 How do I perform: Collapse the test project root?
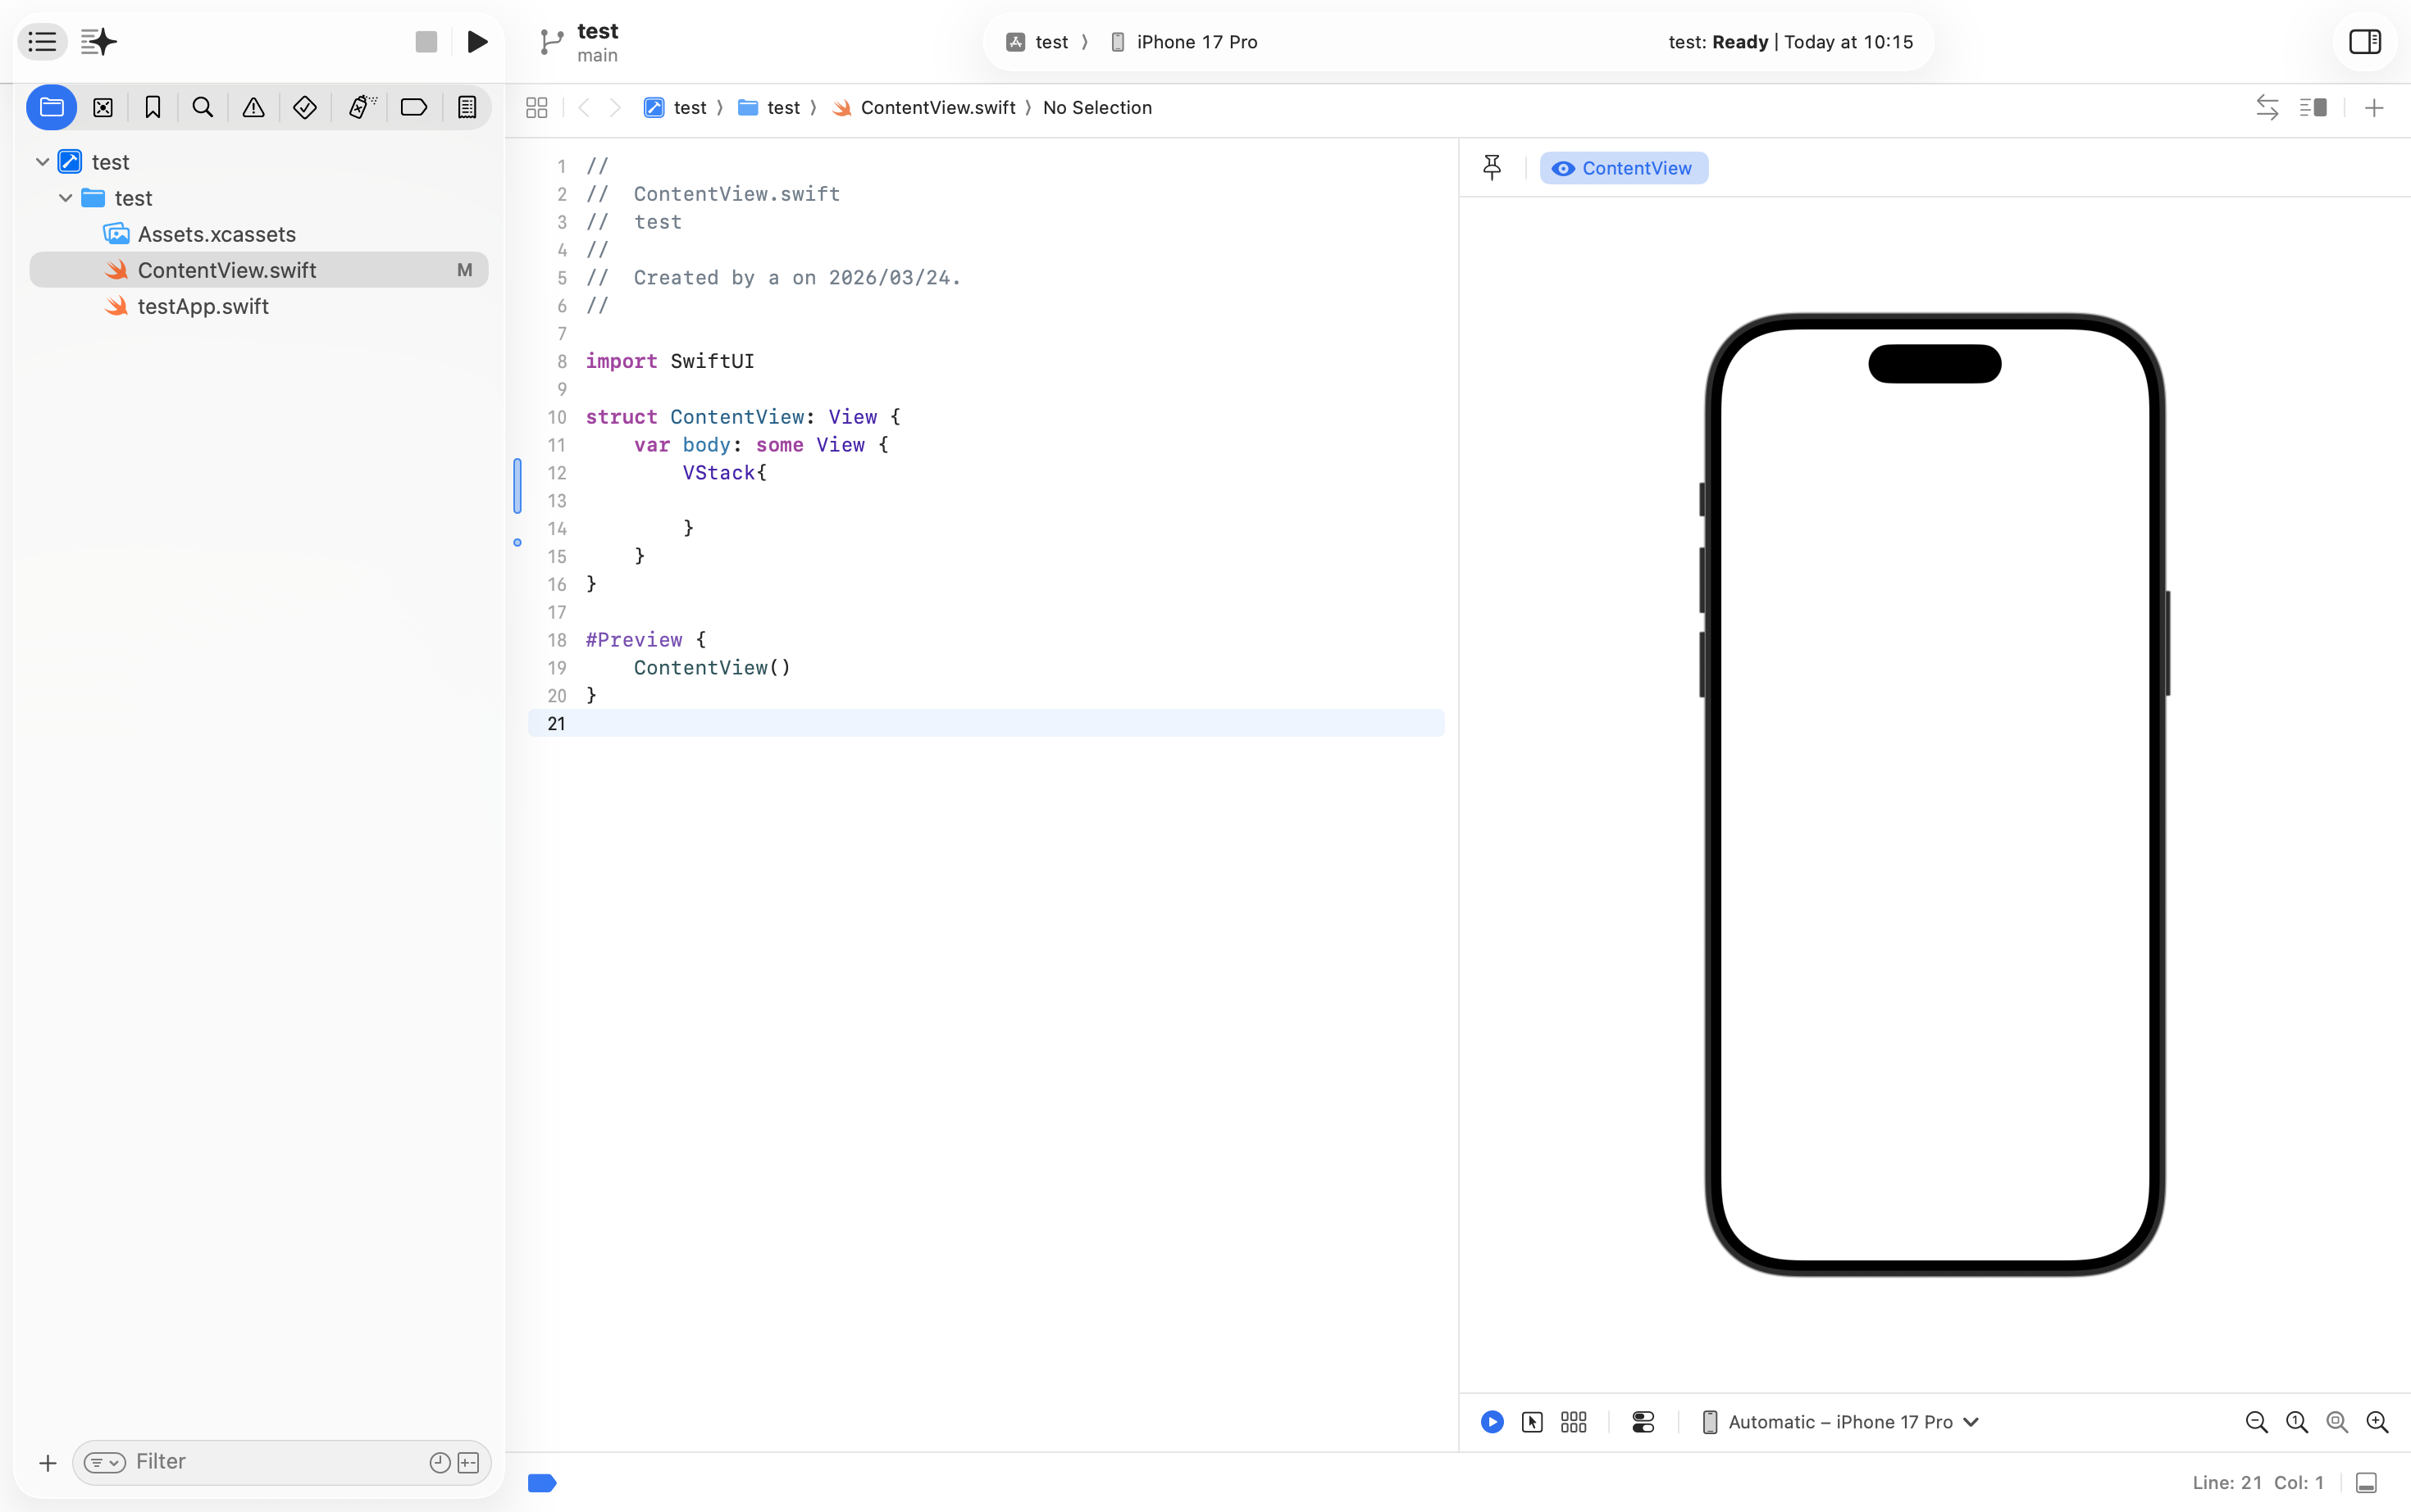(x=42, y=162)
